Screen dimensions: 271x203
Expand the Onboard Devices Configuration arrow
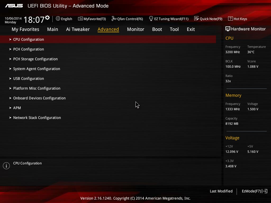[10, 98]
